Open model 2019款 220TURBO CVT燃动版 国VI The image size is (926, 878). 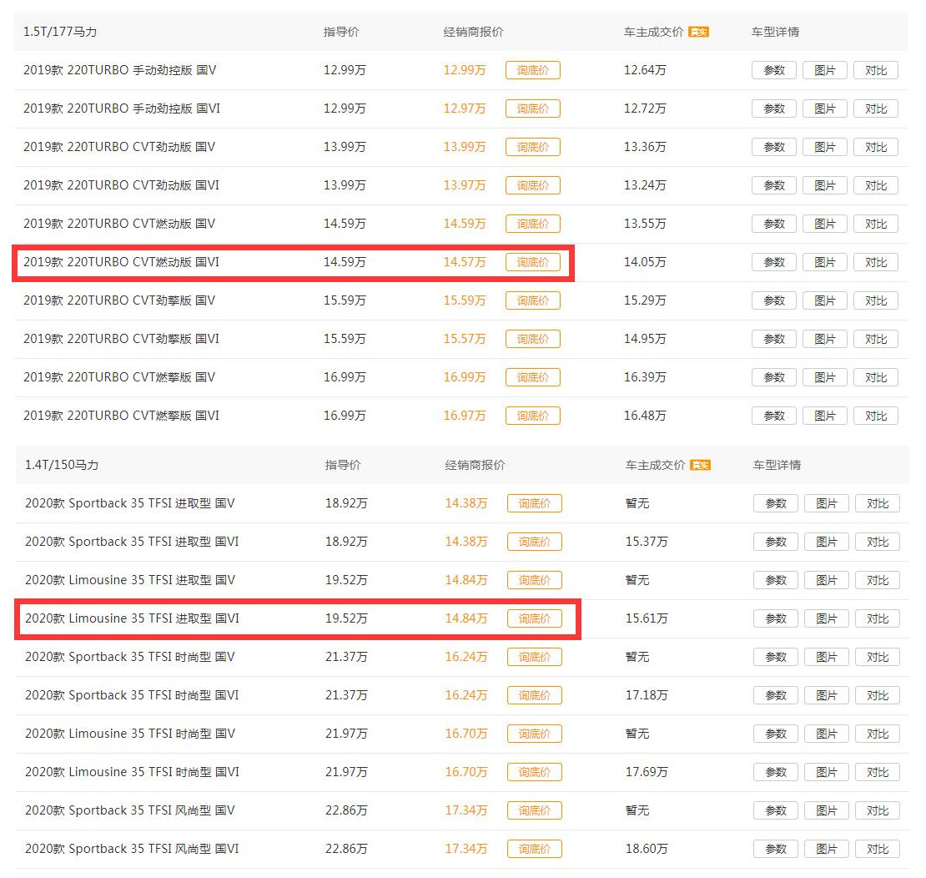tap(121, 262)
